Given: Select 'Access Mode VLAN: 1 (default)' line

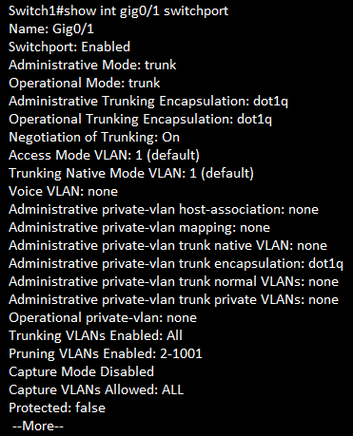Looking at the screenshot, I should [104, 156].
